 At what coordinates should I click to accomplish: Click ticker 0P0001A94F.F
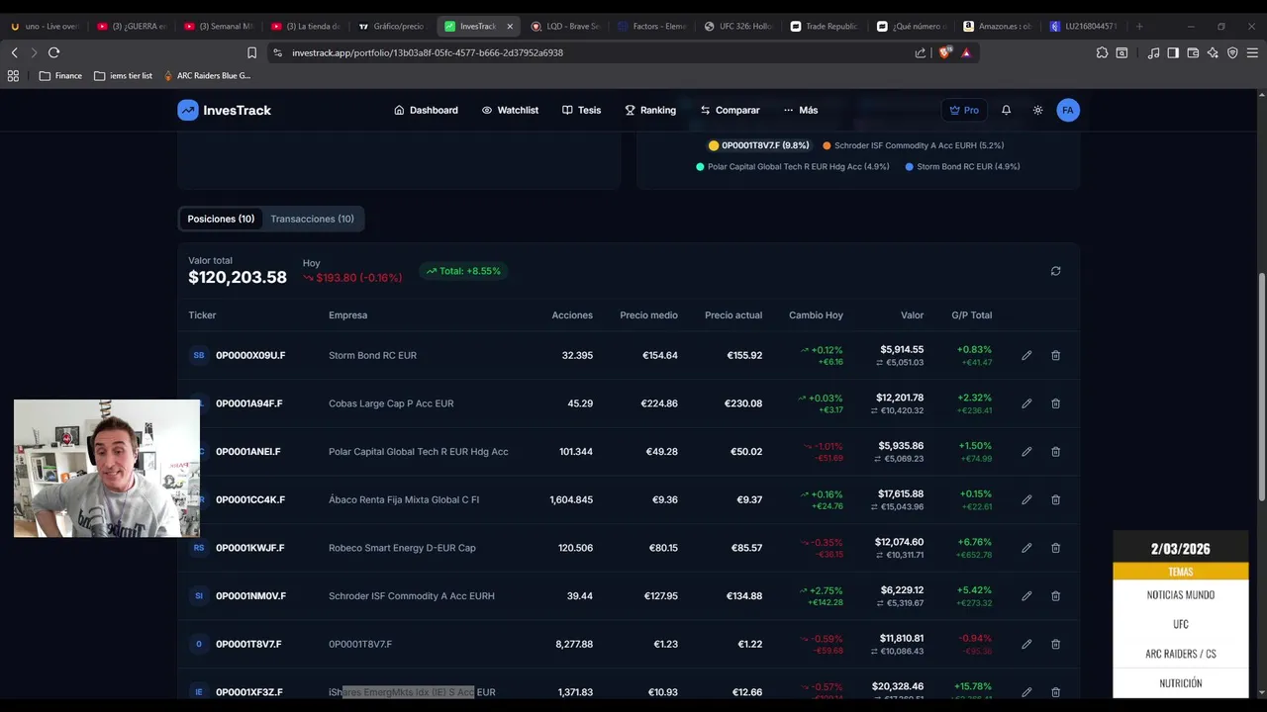click(x=249, y=403)
